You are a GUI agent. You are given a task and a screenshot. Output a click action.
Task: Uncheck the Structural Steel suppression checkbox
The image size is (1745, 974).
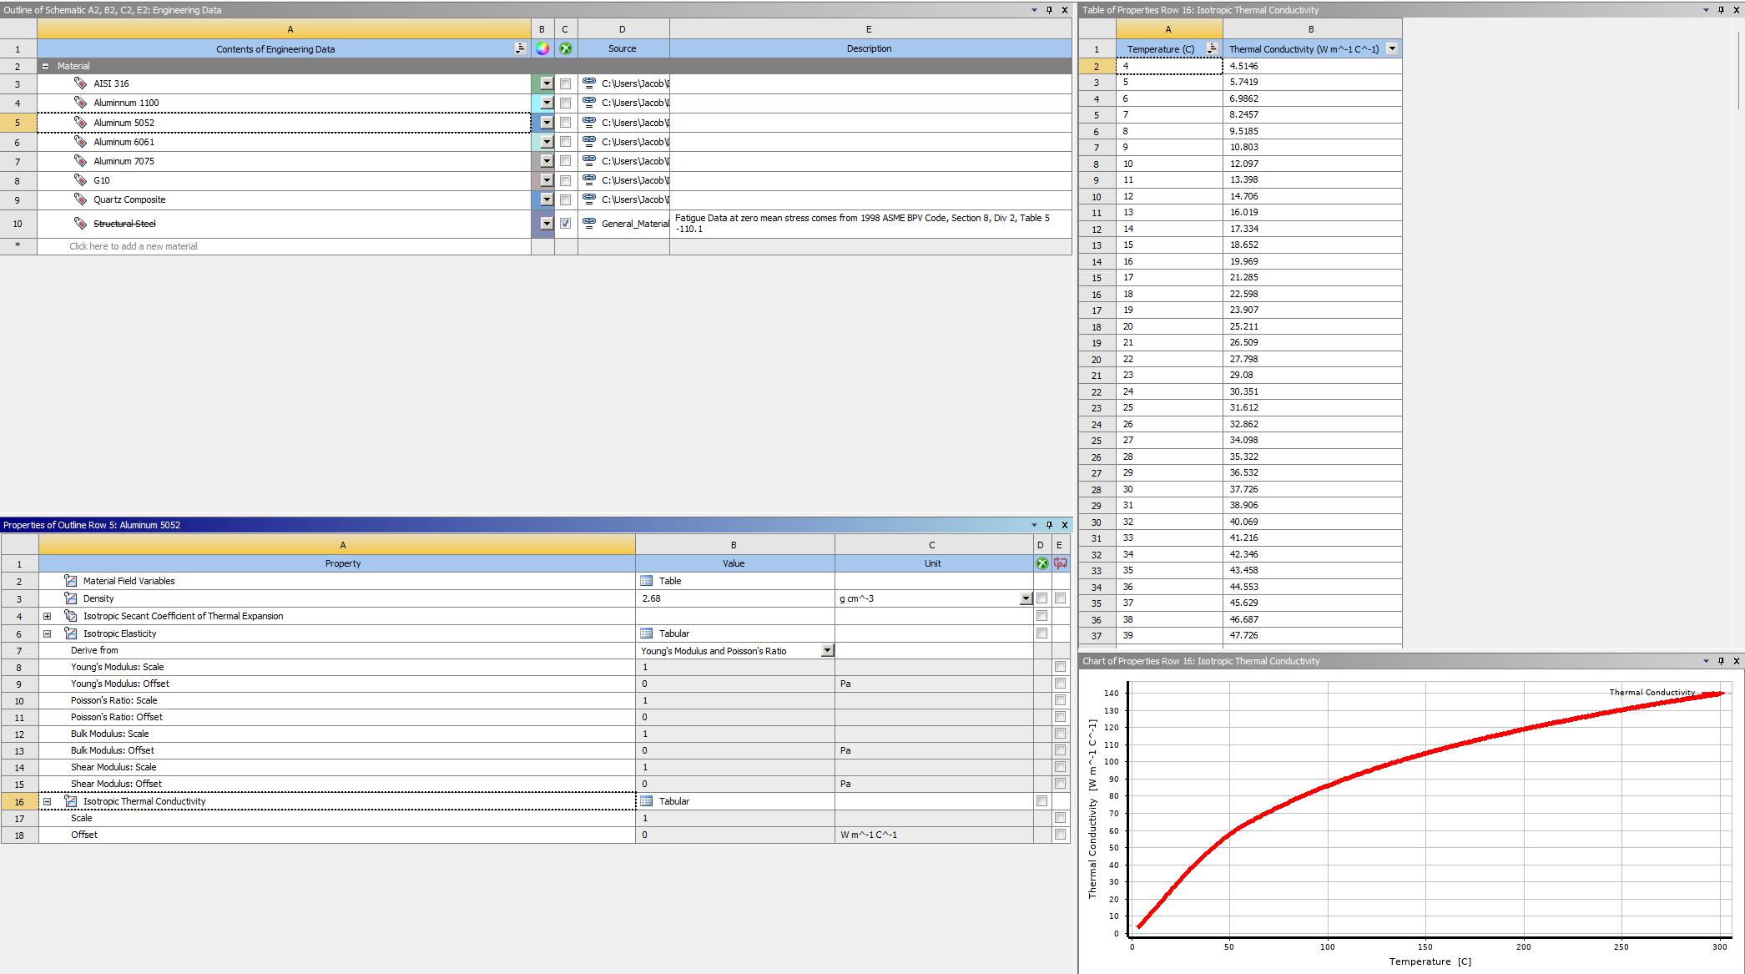tap(566, 224)
